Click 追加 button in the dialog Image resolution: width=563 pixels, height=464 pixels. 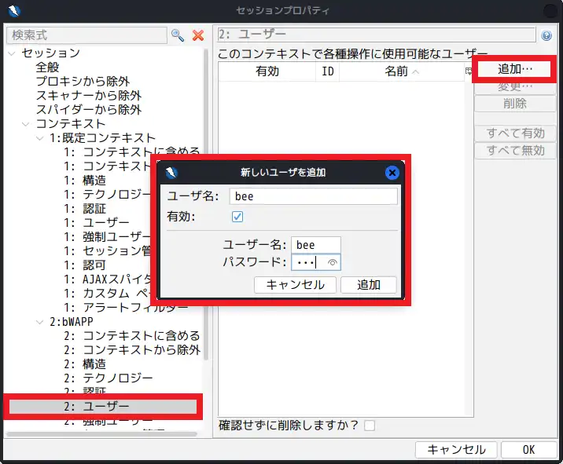pos(369,285)
